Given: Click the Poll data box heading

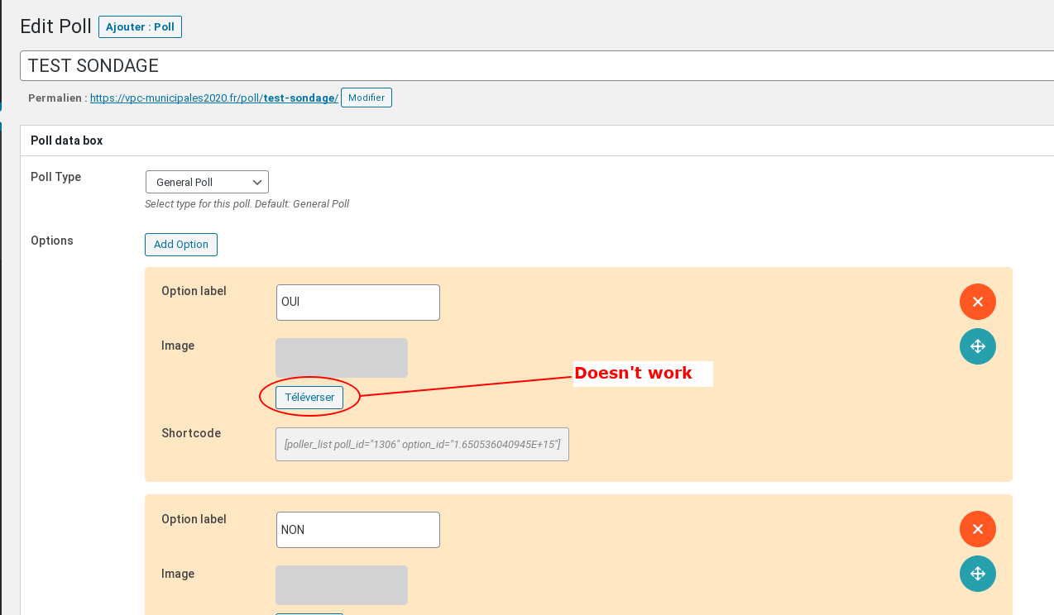Looking at the screenshot, I should click(x=67, y=141).
